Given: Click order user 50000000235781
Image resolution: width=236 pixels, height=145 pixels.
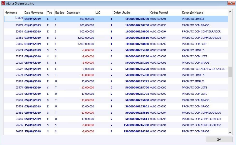Looking at the screenshot, I should point(137,81).
